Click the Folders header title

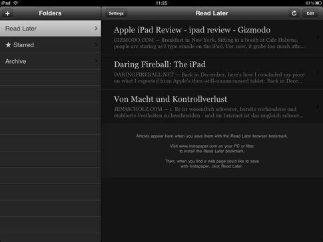50,13
